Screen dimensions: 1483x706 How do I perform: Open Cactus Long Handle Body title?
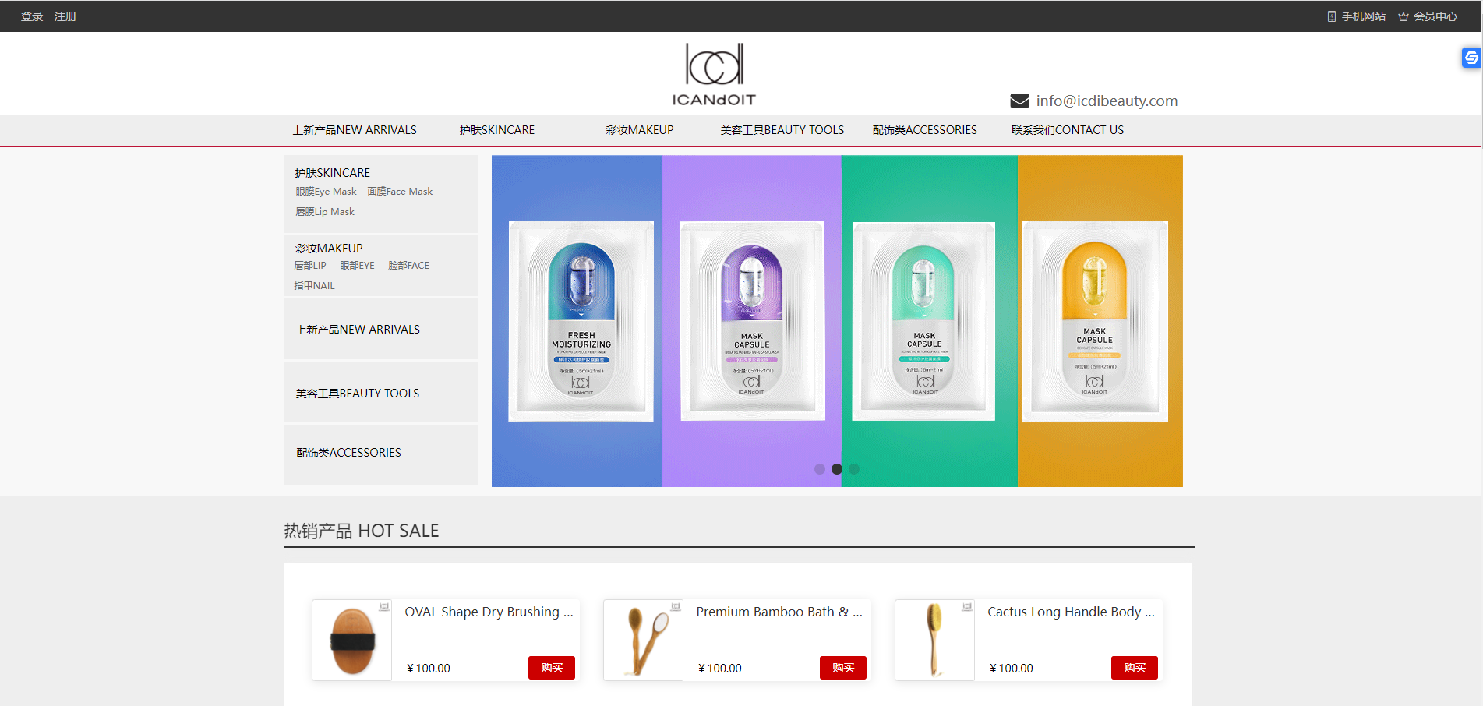(x=1072, y=612)
